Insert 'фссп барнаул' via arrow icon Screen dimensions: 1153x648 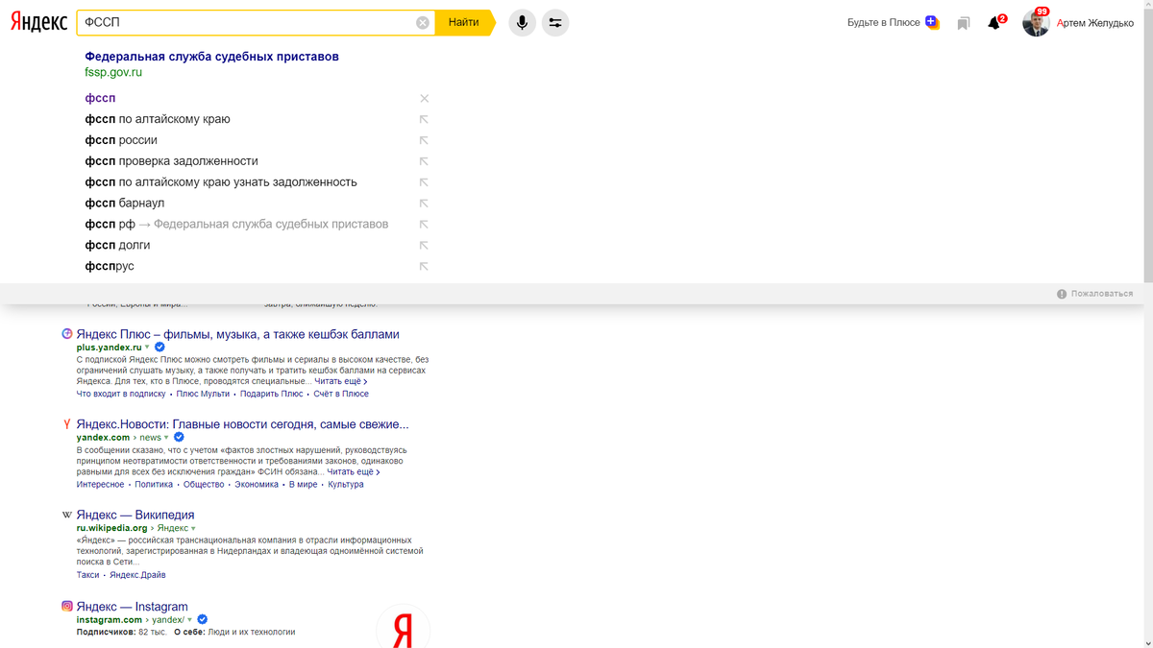[424, 204]
